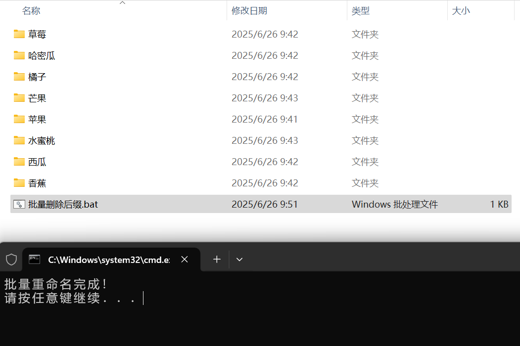Toggle sort direction arrow above 名称

click(122, 2)
